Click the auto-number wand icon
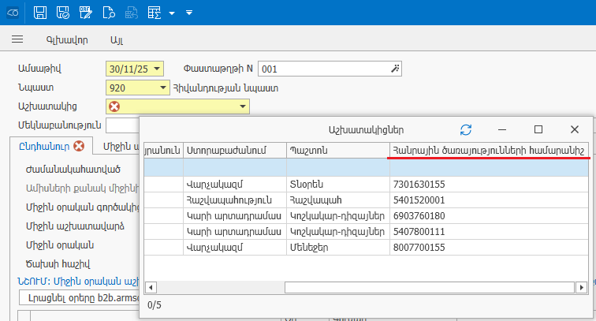The width and height of the screenshot is (596, 321). tap(395, 69)
